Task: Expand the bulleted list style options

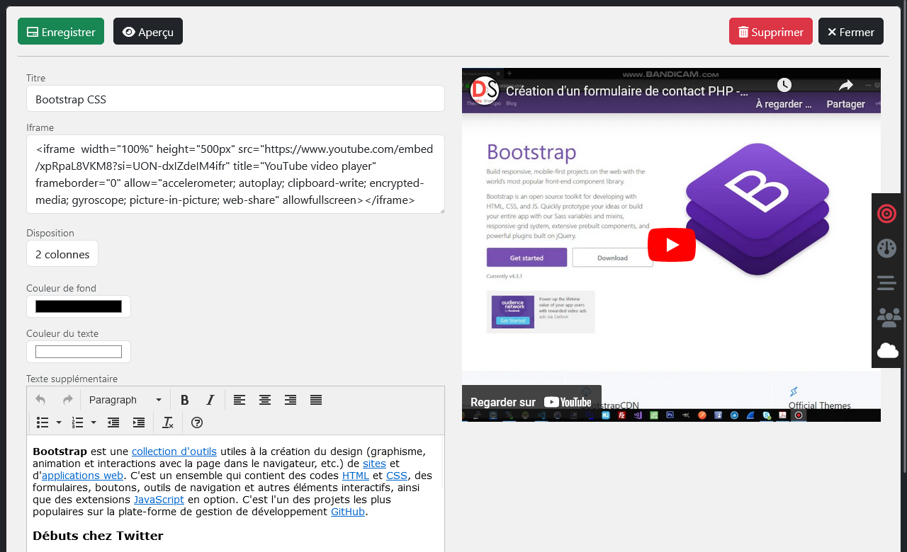Action: [x=59, y=422]
